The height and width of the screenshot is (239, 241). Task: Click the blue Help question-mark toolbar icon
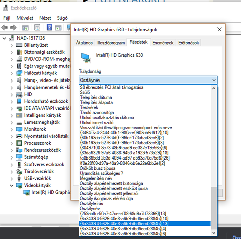coord(49,27)
